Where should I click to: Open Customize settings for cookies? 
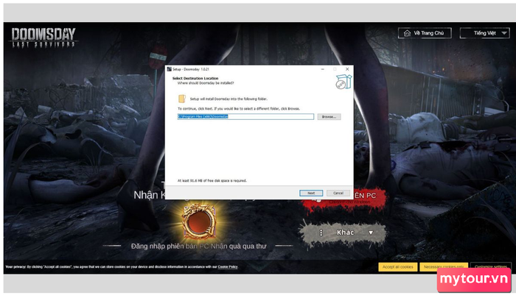[x=491, y=266]
